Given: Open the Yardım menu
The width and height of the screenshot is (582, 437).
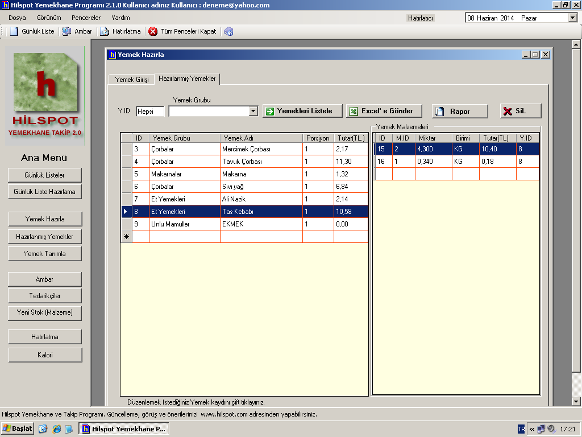Looking at the screenshot, I should click(x=120, y=18).
